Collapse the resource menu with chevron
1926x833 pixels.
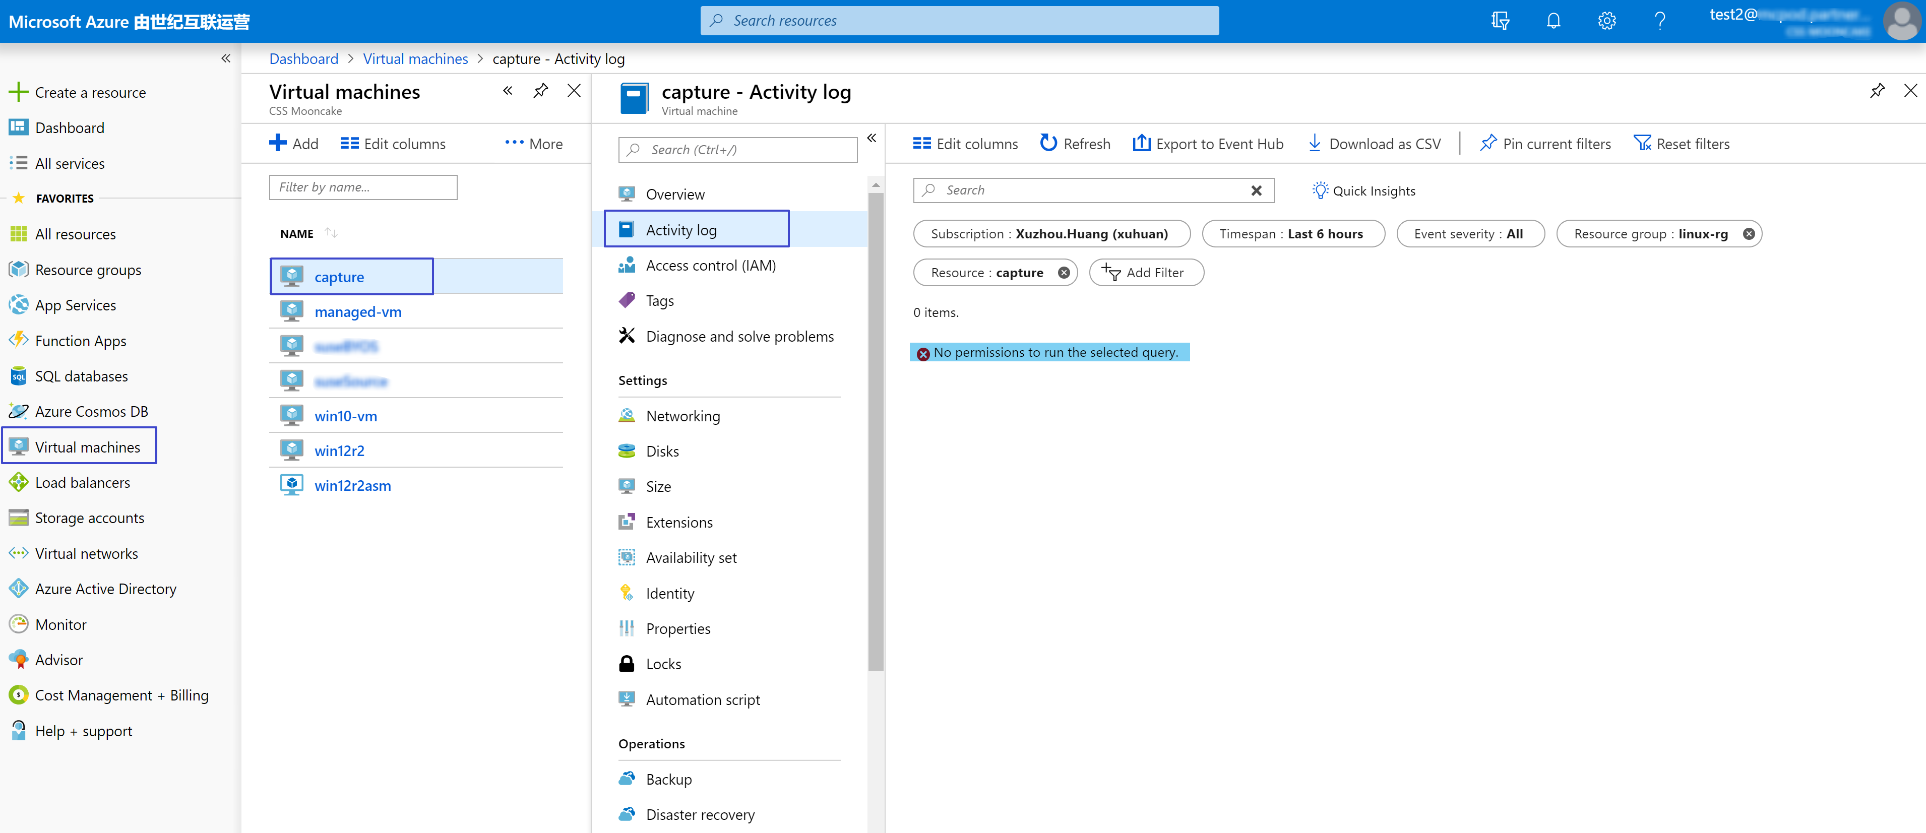click(x=872, y=138)
